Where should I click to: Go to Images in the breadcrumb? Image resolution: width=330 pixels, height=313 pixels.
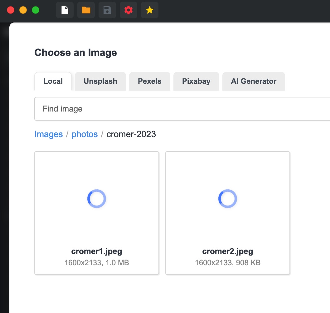[x=49, y=134]
